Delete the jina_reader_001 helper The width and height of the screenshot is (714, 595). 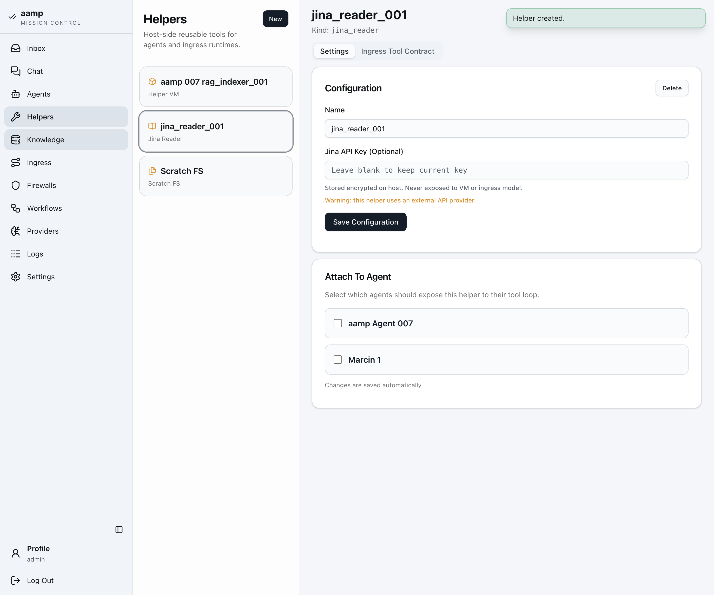(x=672, y=88)
